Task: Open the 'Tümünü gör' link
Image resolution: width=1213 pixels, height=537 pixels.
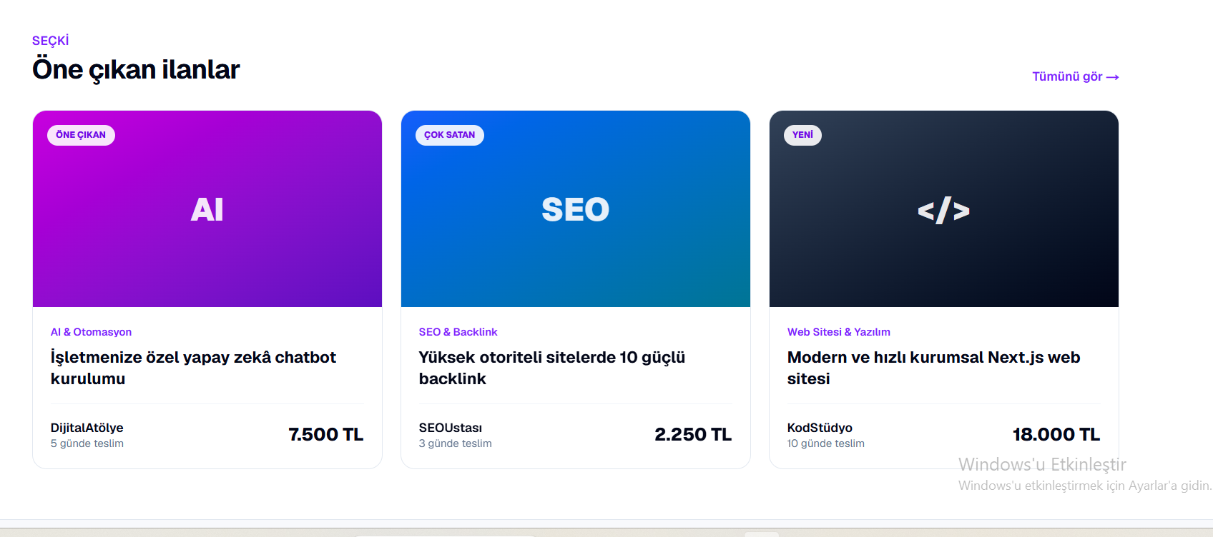Action: (x=1075, y=76)
